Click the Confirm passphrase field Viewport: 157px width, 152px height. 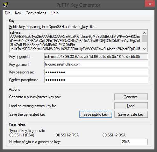click(96, 80)
